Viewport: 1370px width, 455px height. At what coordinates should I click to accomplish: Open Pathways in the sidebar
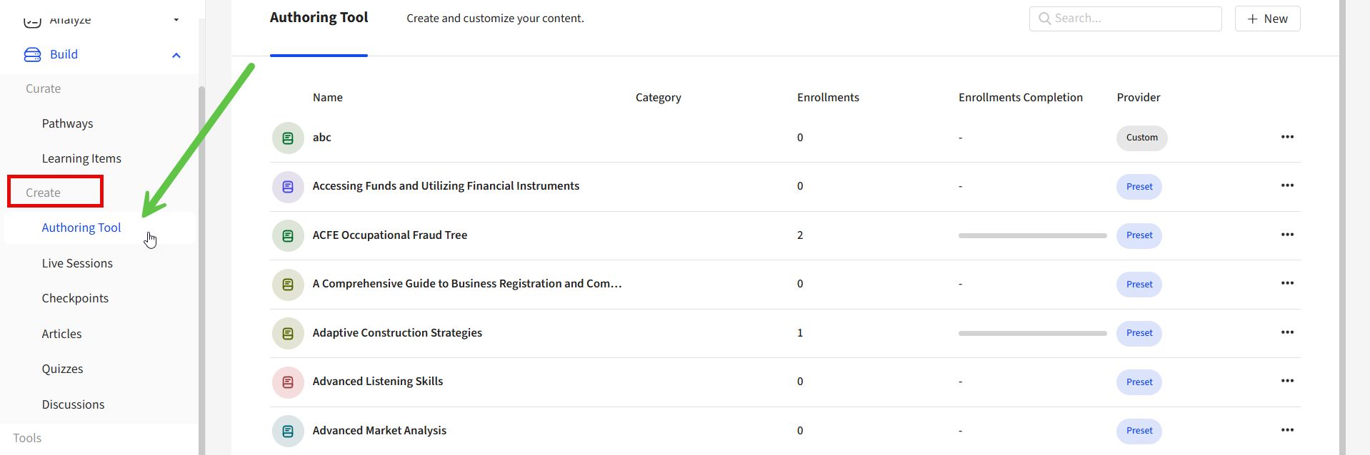coord(67,123)
